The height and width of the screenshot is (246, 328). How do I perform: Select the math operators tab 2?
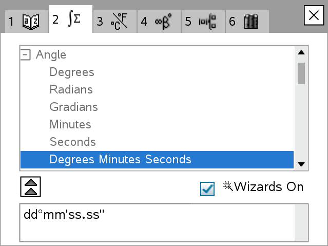point(70,20)
